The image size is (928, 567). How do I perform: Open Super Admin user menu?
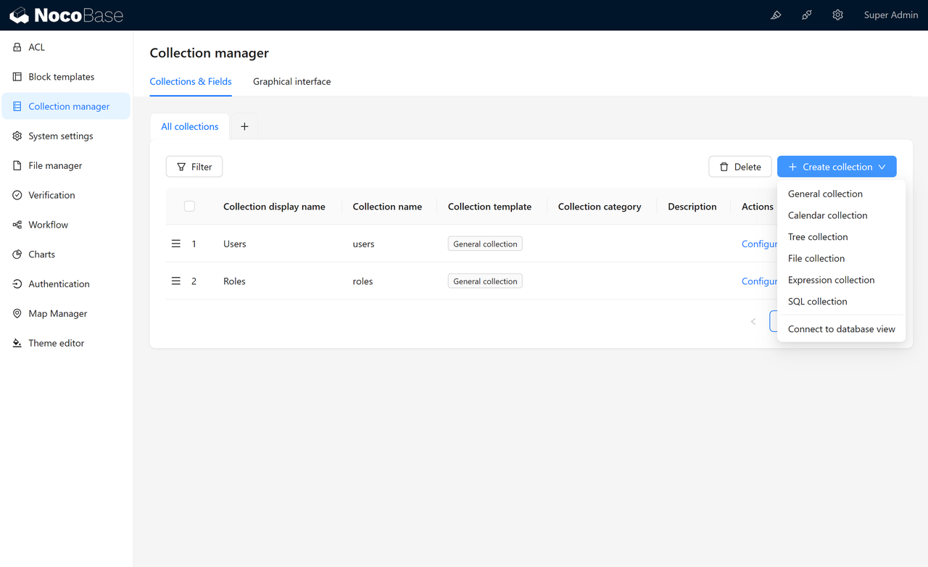coord(891,15)
